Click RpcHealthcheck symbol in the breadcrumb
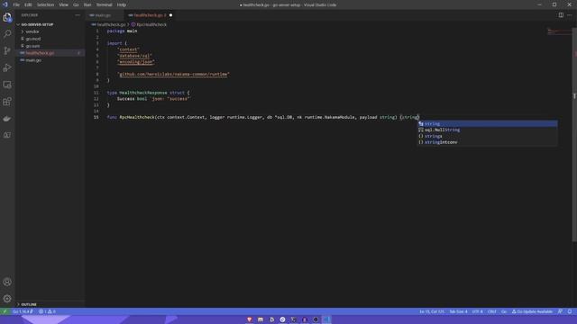The width and height of the screenshot is (577, 324). (x=151, y=24)
